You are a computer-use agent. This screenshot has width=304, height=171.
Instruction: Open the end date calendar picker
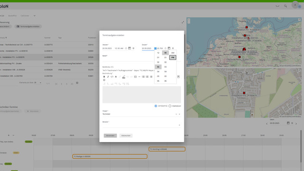point(169,48)
